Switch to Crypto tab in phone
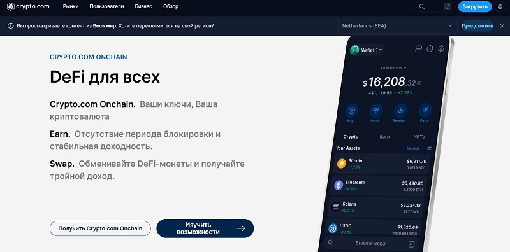 tap(351, 137)
